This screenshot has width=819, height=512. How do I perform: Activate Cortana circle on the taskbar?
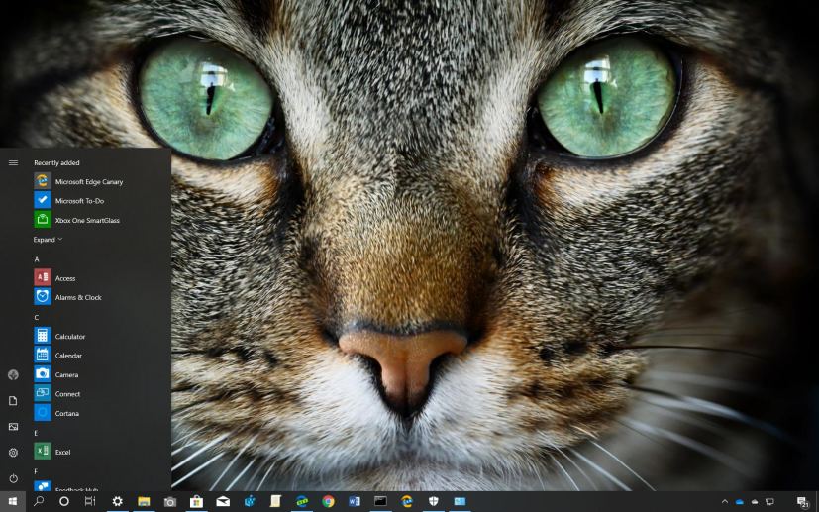64,501
